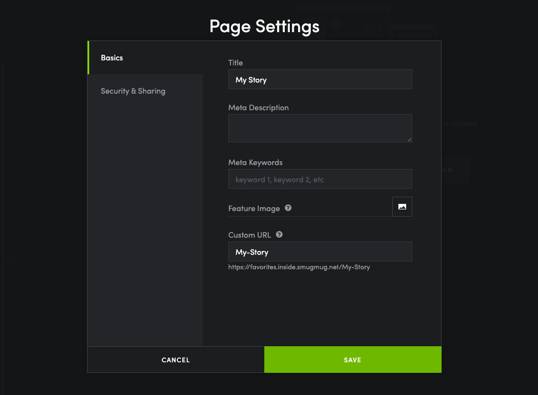The height and width of the screenshot is (395, 538).
Task: Select the Custom URL field with My-Story
Action: tap(320, 252)
